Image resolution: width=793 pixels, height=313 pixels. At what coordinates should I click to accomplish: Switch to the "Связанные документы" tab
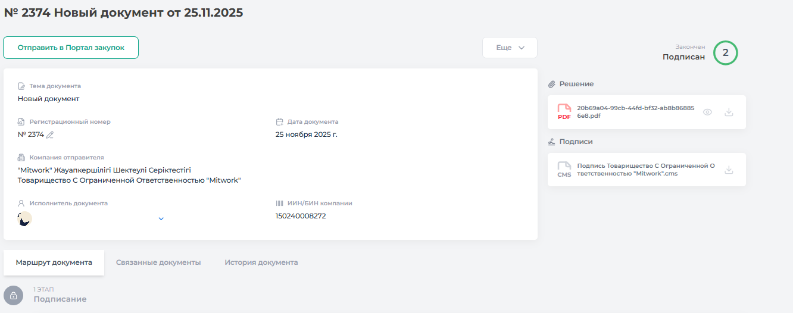point(158,262)
